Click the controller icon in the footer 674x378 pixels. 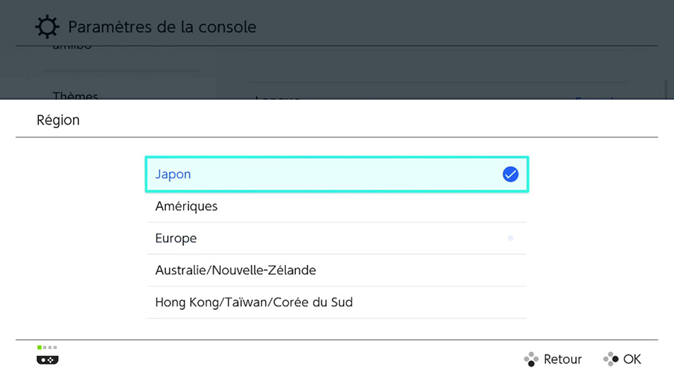[x=48, y=360]
